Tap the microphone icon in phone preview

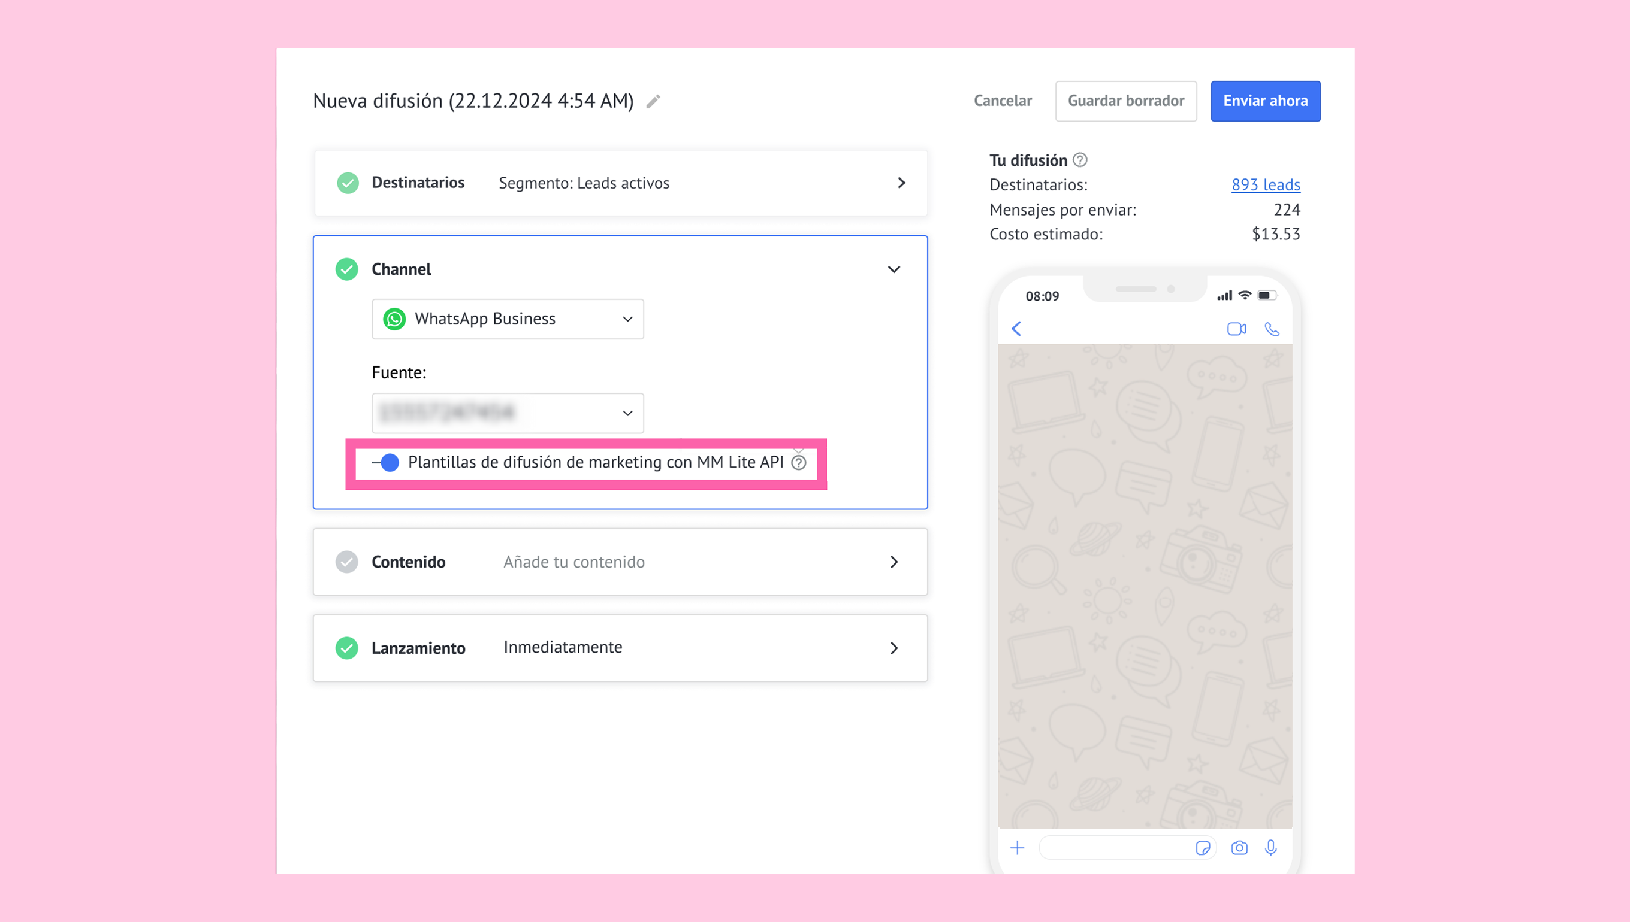click(1270, 848)
